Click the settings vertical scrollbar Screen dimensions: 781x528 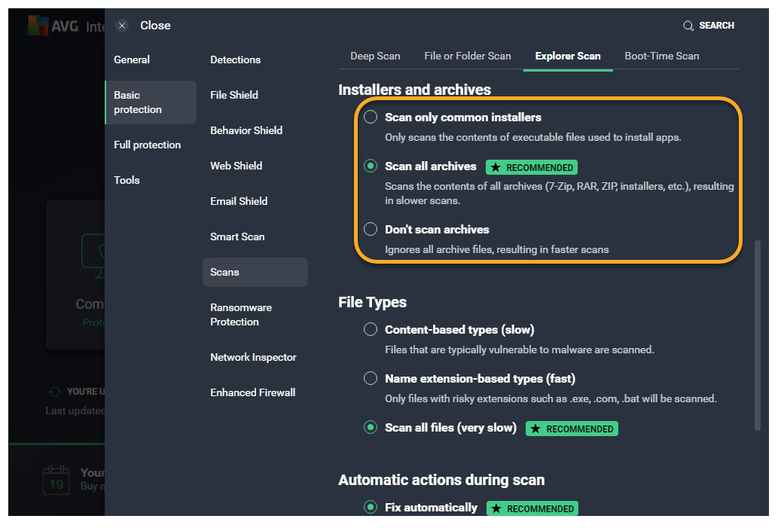click(757, 335)
